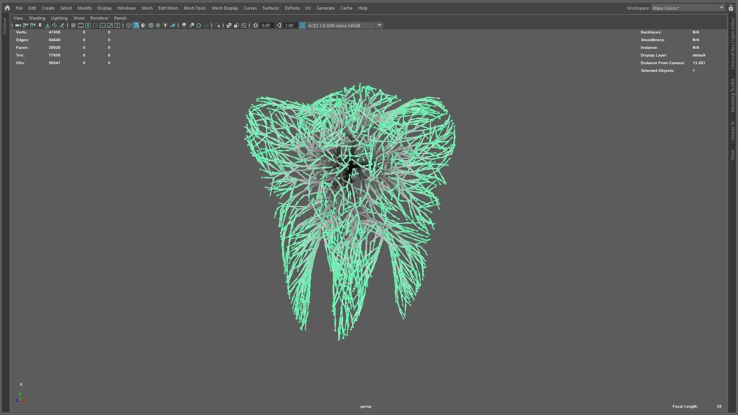Click the Multisample Anti-aliasing icon
The width and height of the screenshot is (738, 415).
point(199,25)
